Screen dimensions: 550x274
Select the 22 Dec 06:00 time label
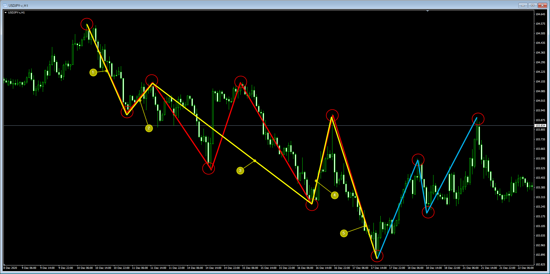(x=526, y=268)
